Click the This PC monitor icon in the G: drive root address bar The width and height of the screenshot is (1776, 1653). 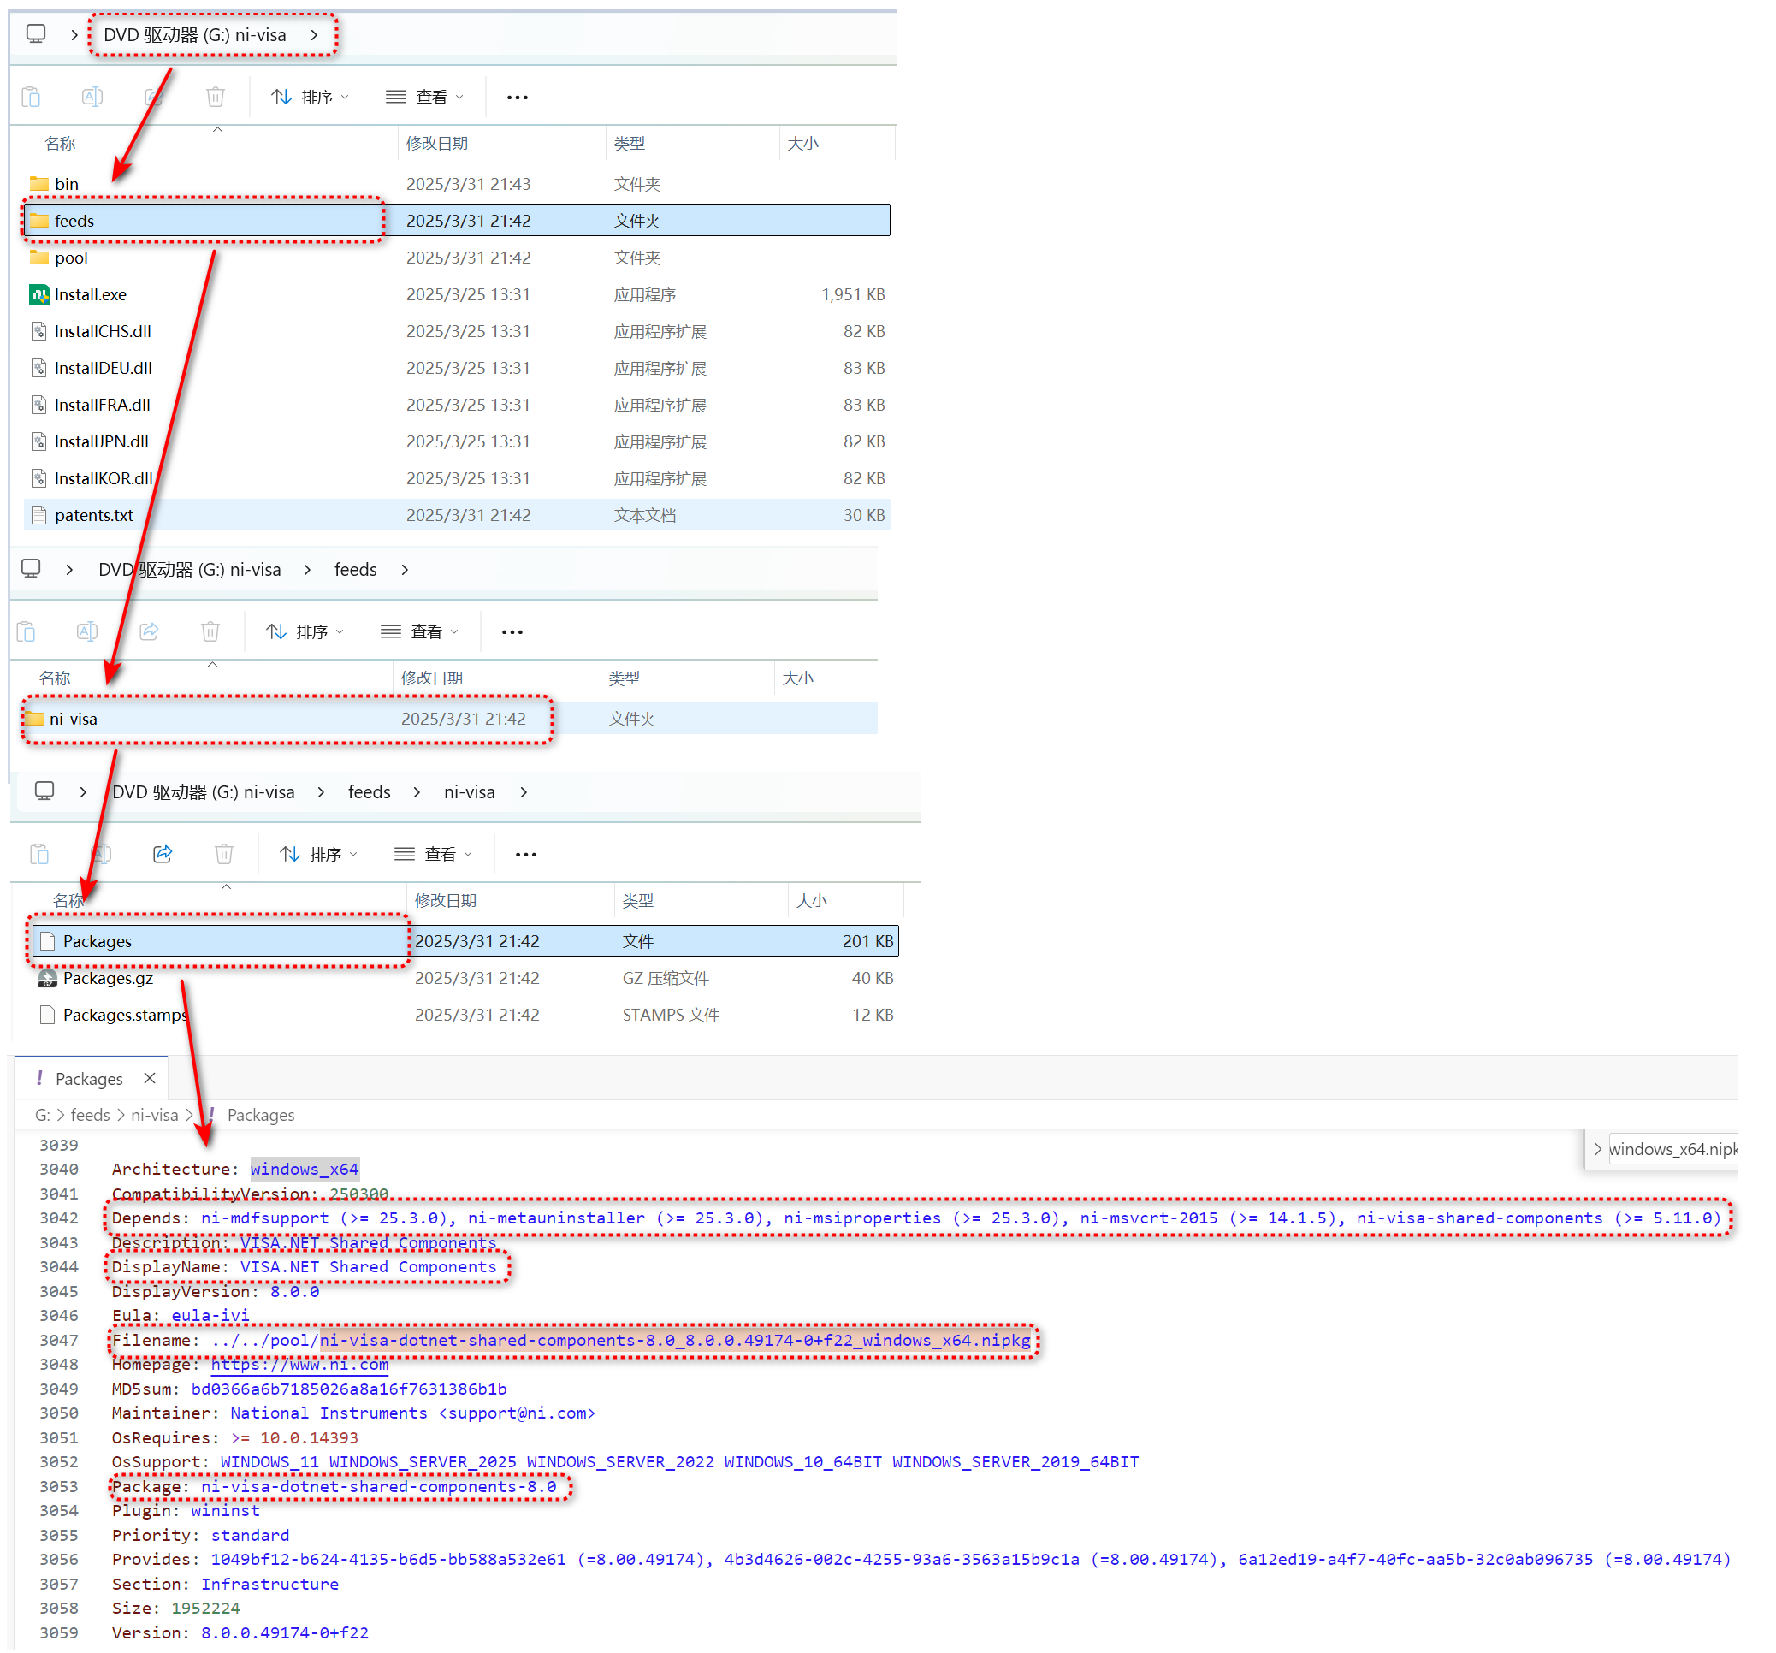[x=36, y=34]
